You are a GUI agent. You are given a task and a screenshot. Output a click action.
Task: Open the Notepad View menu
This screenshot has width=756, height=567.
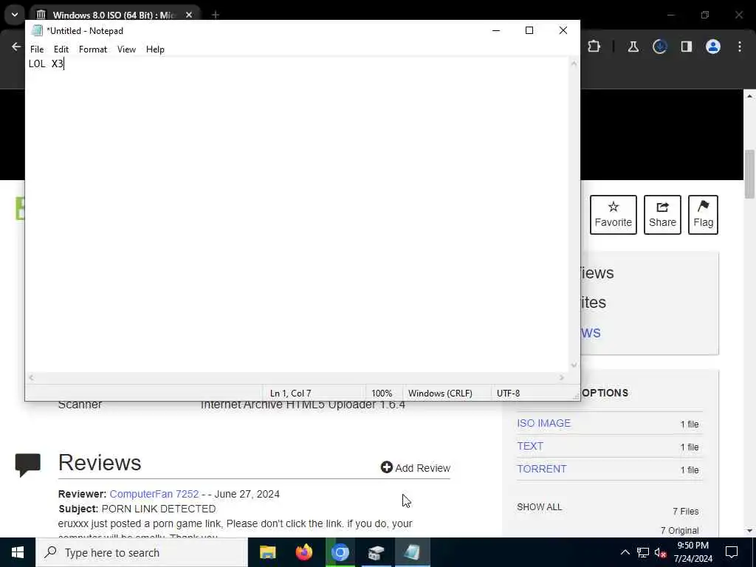126,49
